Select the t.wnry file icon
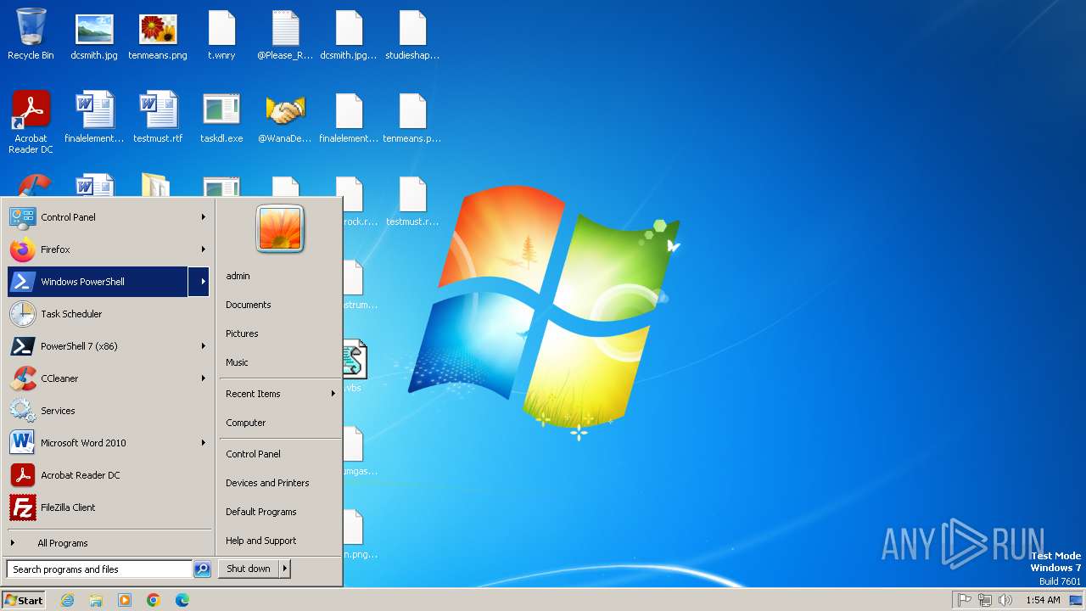 [221, 35]
